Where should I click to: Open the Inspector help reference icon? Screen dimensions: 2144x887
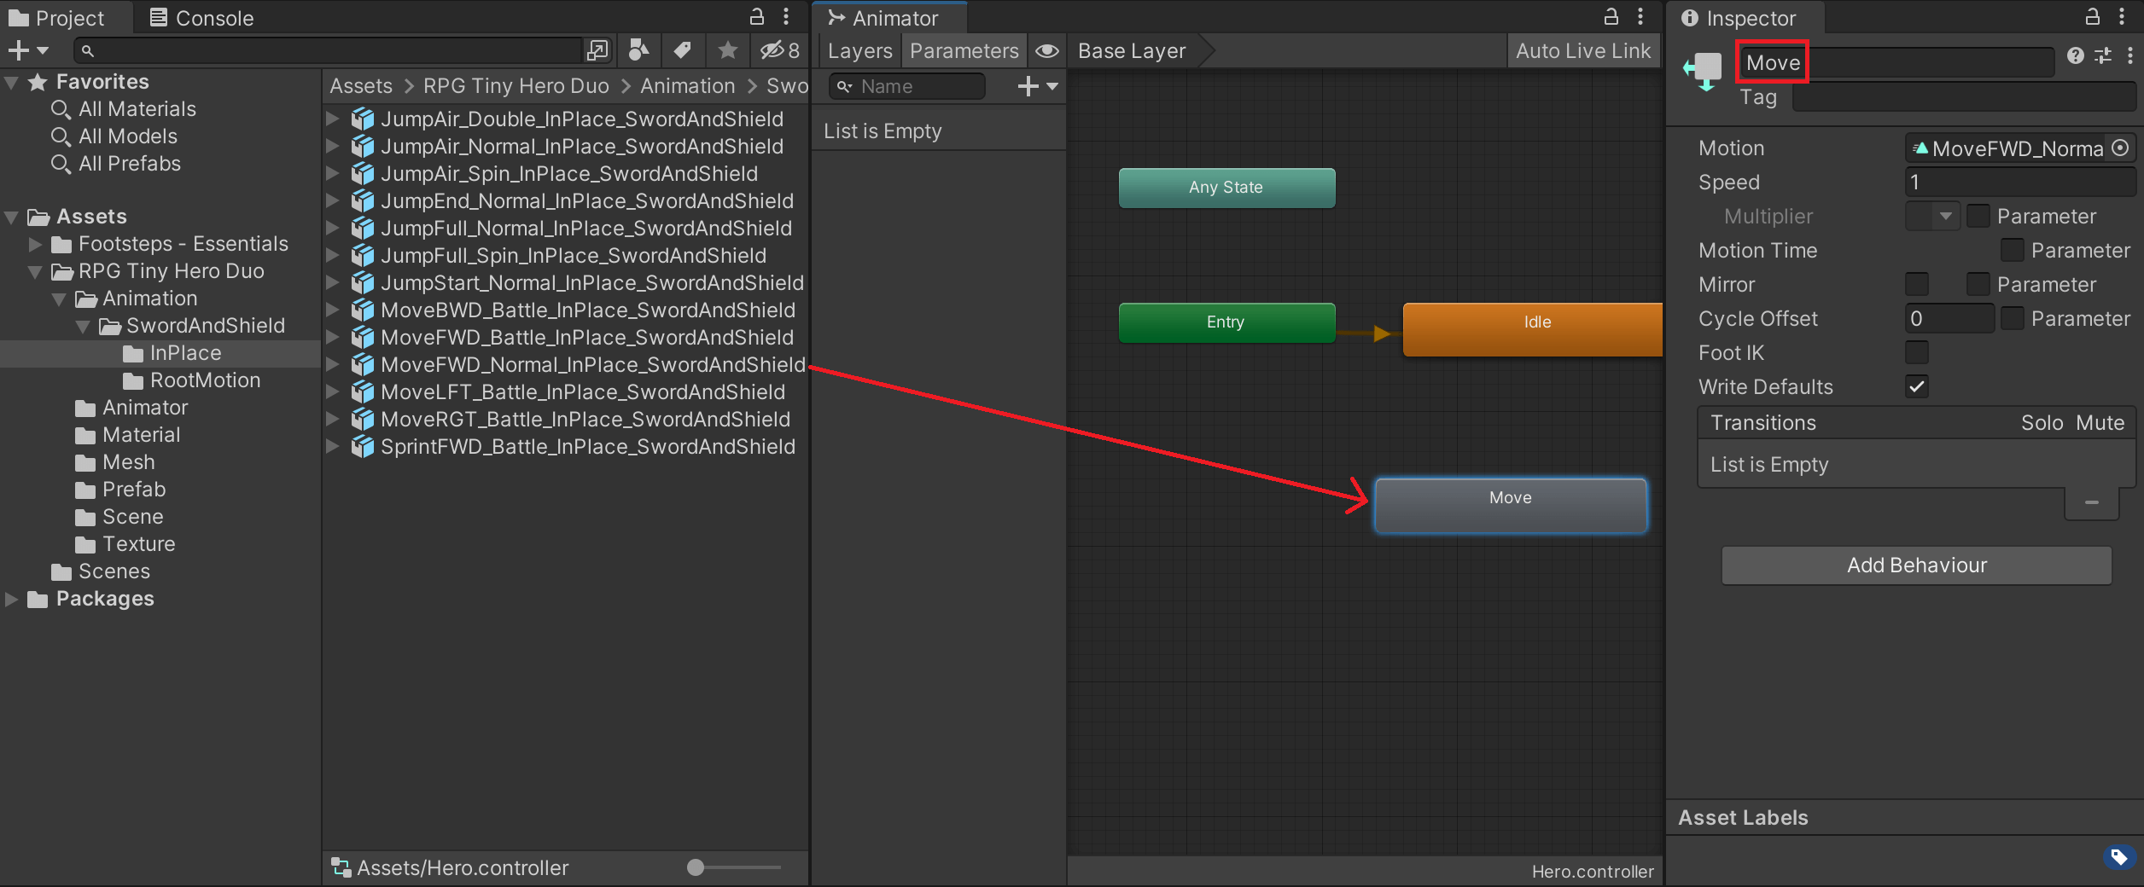pos(2076,55)
